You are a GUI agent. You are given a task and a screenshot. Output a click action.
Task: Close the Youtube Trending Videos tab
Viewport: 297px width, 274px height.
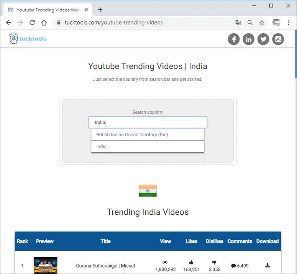coord(86,10)
